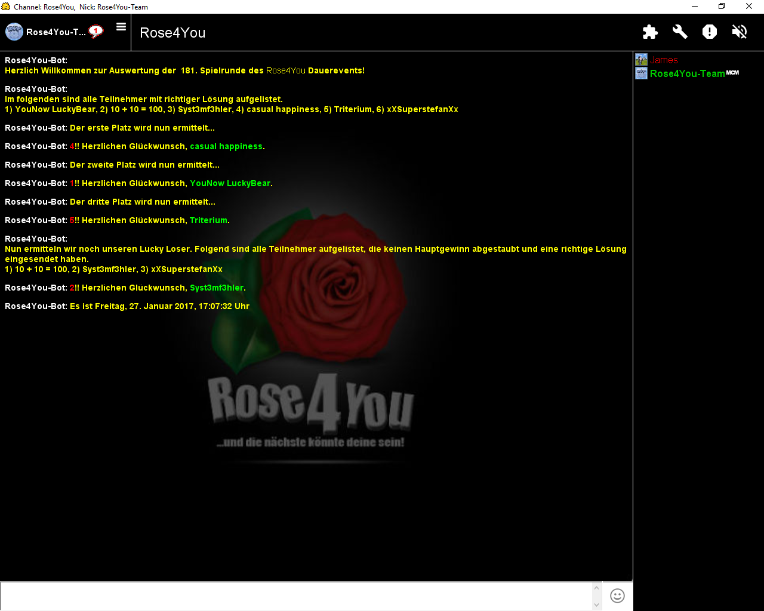Click the exclamation mark report icon
The height and width of the screenshot is (611, 764).
click(x=710, y=32)
